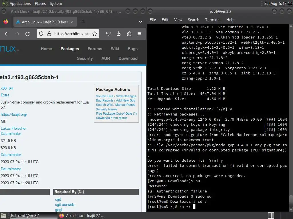
Task: Click Security Issues link
Action: [x=106, y=109]
